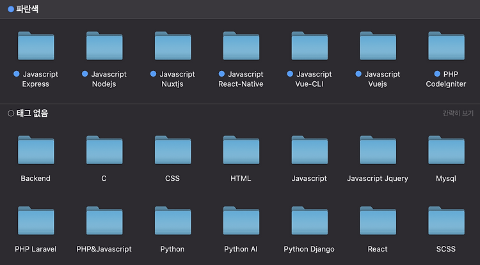The height and width of the screenshot is (265, 480).
Task: Select the Python Django folder icon
Action: click(x=309, y=220)
